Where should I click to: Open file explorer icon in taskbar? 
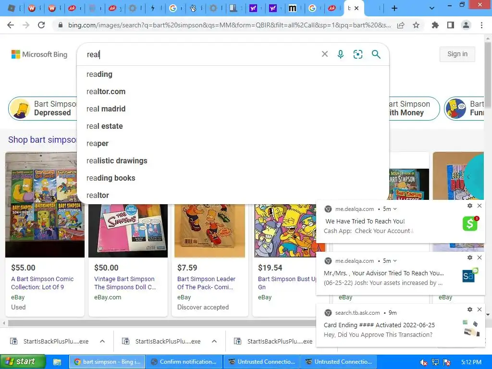pos(57,362)
